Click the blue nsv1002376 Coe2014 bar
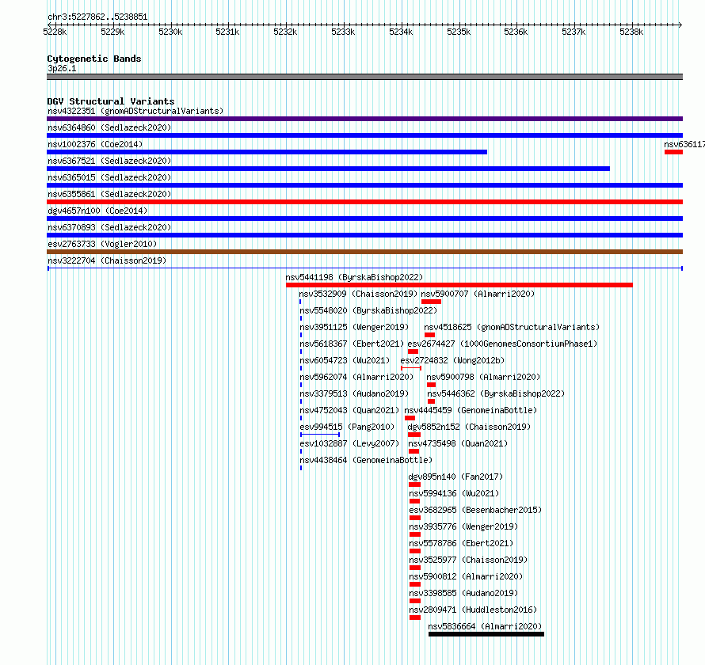This screenshot has width=705, height=665. [x=267, y=152]
